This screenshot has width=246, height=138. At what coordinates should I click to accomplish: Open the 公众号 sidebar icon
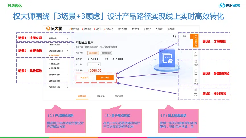point(196,80)
